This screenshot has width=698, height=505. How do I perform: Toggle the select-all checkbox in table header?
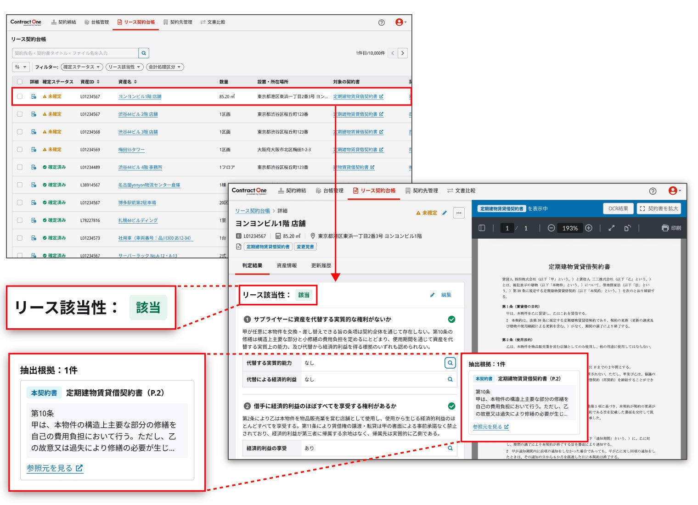20,82
